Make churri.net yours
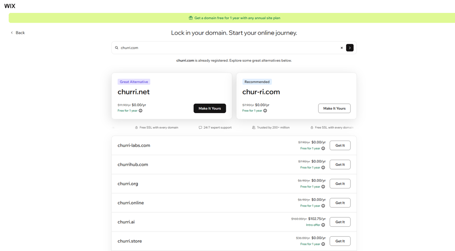Screen dimensions: 455x251 coord(210,108)
